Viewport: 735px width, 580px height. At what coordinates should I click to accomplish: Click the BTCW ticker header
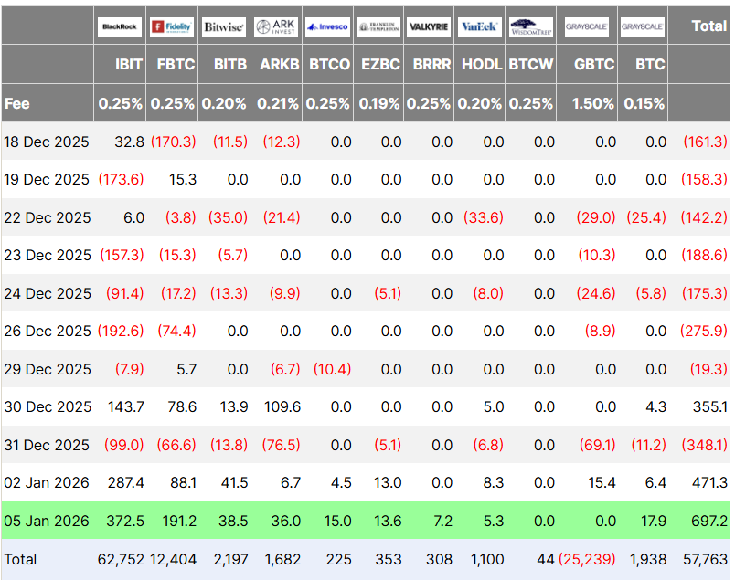pyautogui.click(x=531, y=65)
